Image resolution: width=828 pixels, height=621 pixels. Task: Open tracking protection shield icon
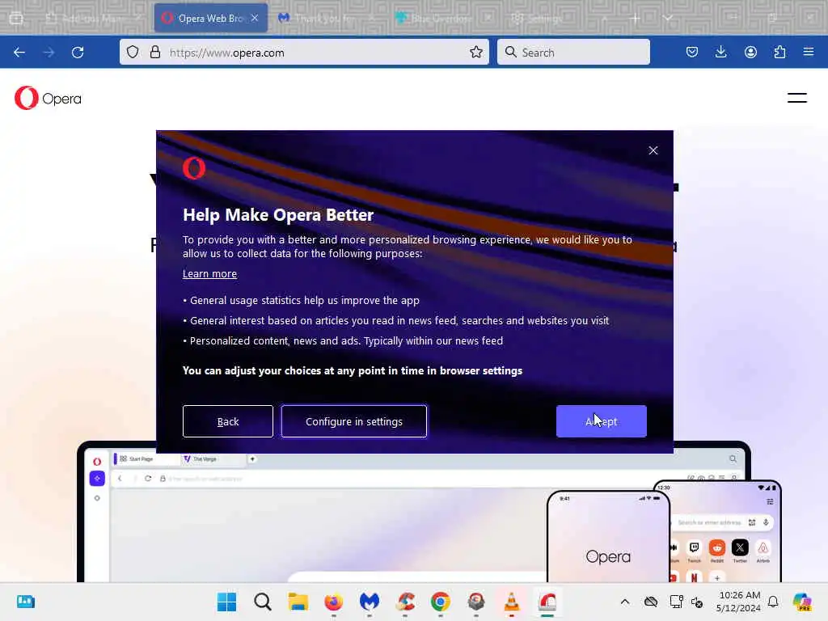[x=133, y=53]
